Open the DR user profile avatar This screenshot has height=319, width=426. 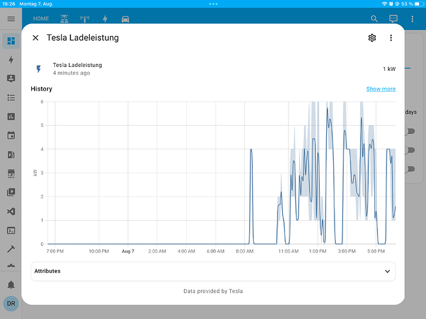(11, 303)
